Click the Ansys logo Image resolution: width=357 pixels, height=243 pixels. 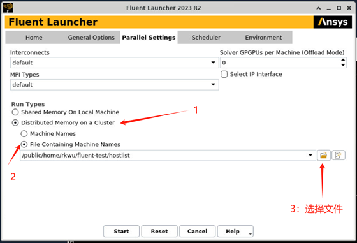(333, 22)
